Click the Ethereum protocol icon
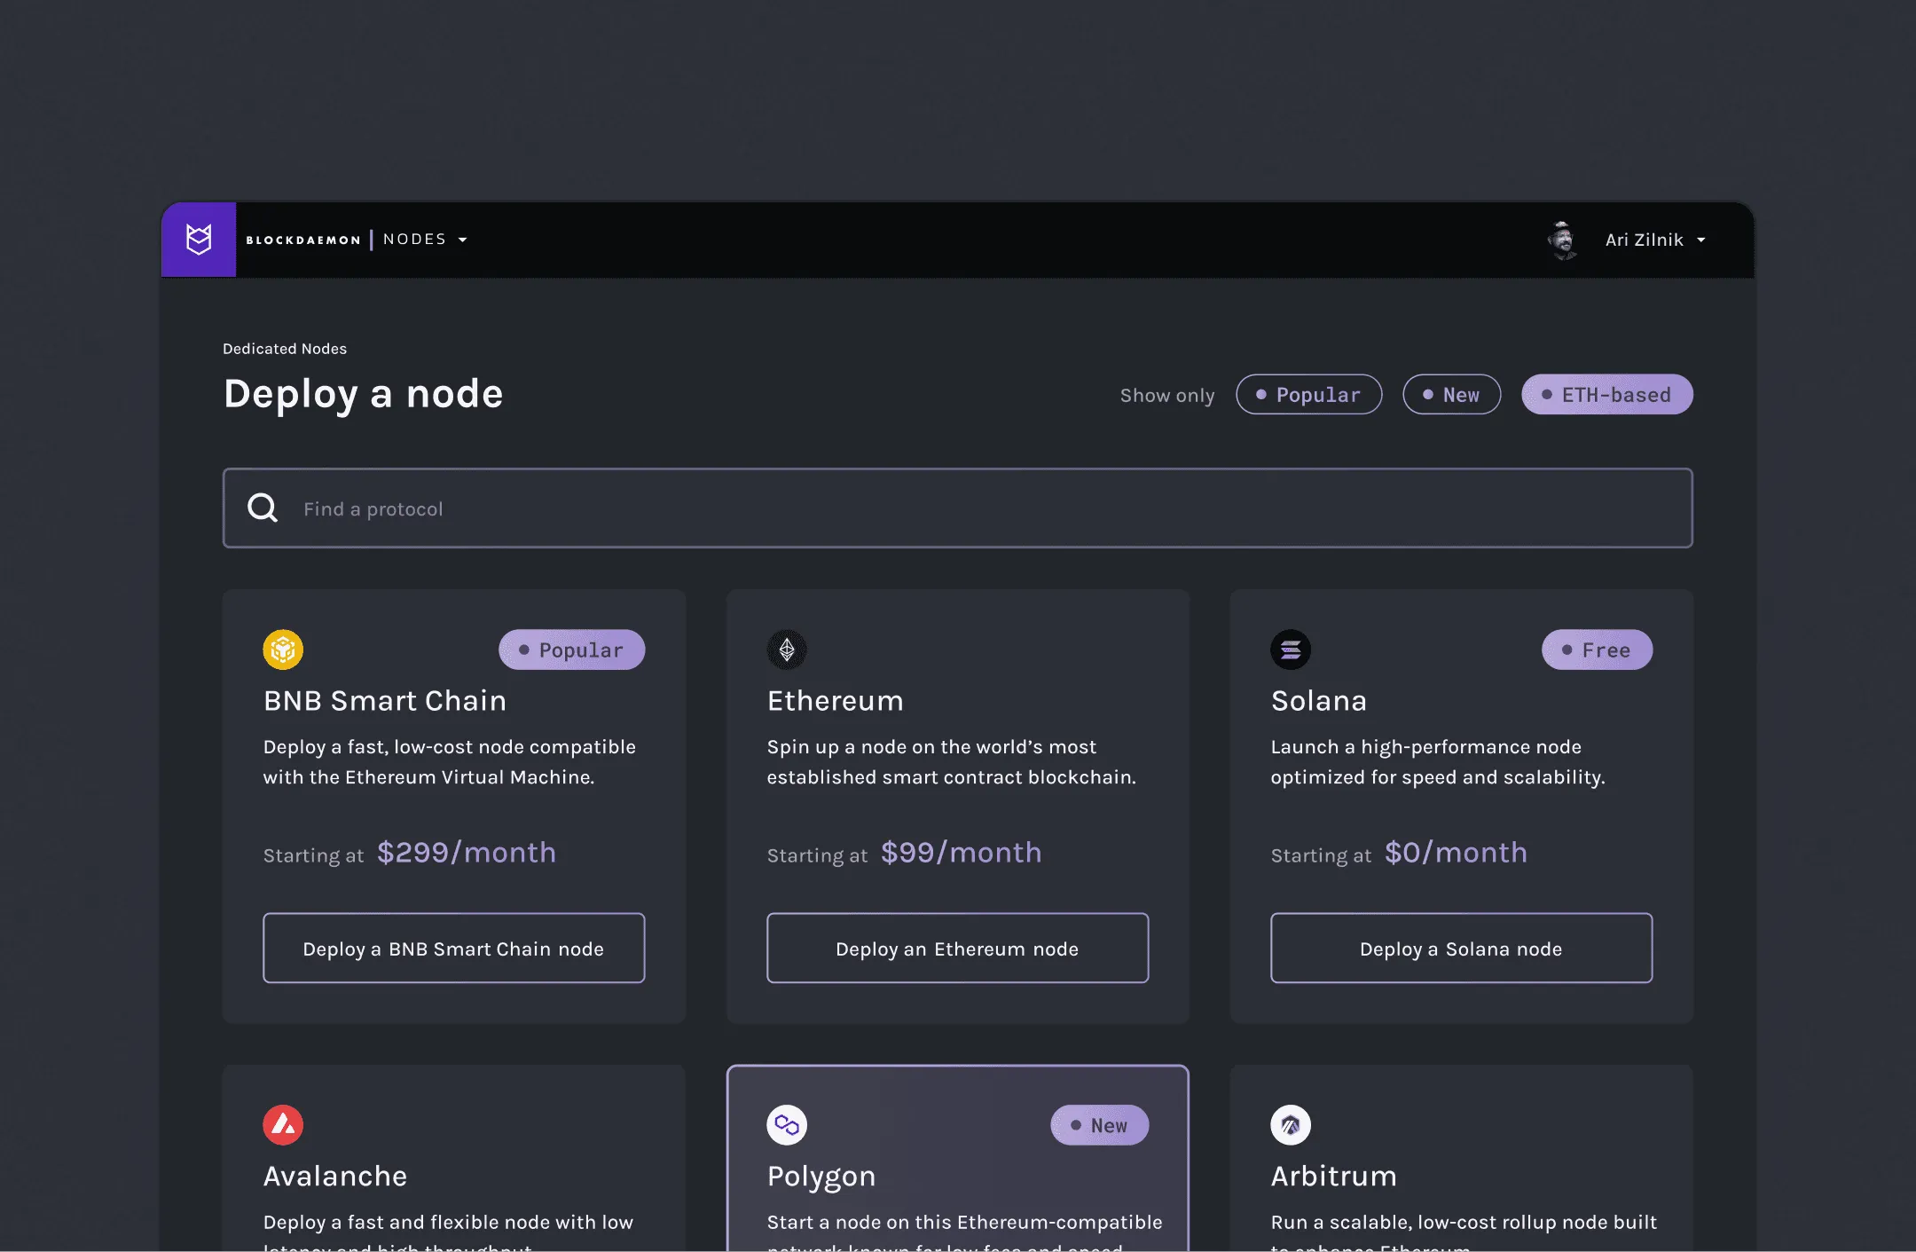The width and height of the screenshot is (1916, 1252). tap(787, 650)
